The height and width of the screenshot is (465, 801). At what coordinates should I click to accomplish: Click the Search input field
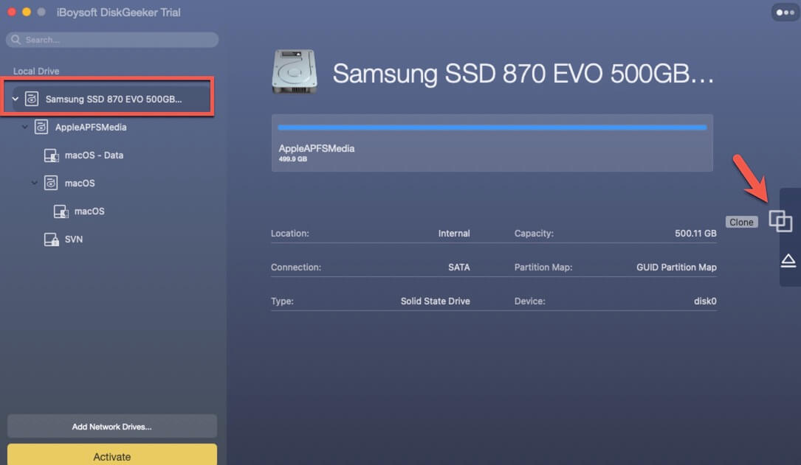click(x=118, y=40)
